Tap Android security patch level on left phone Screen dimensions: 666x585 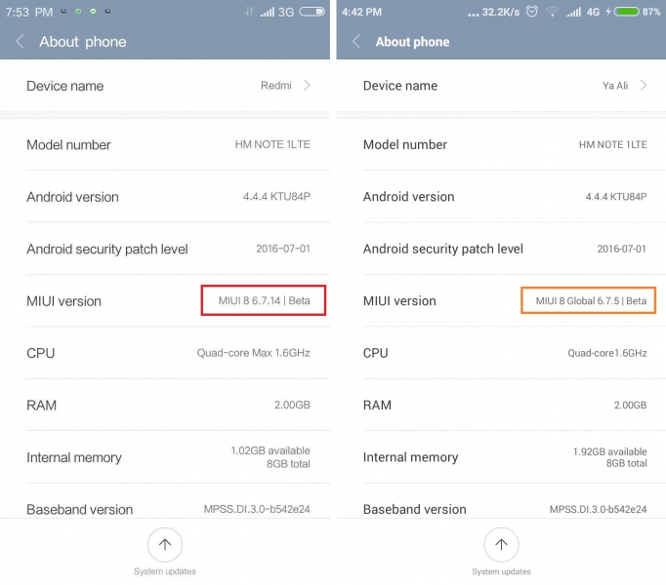click(x=167, y=249)
